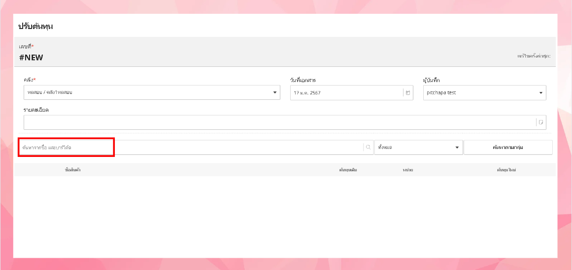Click the ปรับต้นทุน page title

[x=35, y=26]
